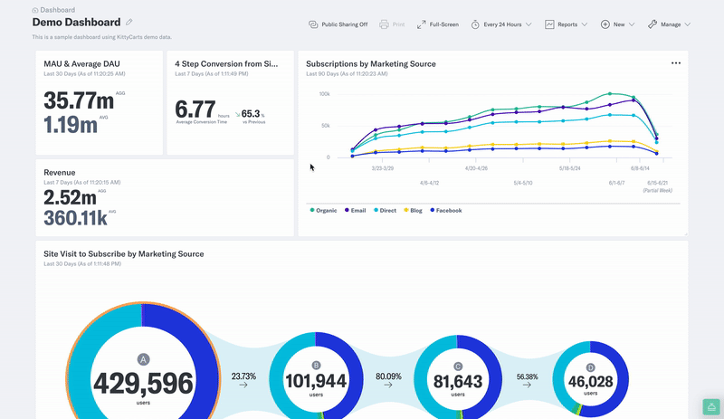Click the 65.3% vs Previous value

[251, 114]
